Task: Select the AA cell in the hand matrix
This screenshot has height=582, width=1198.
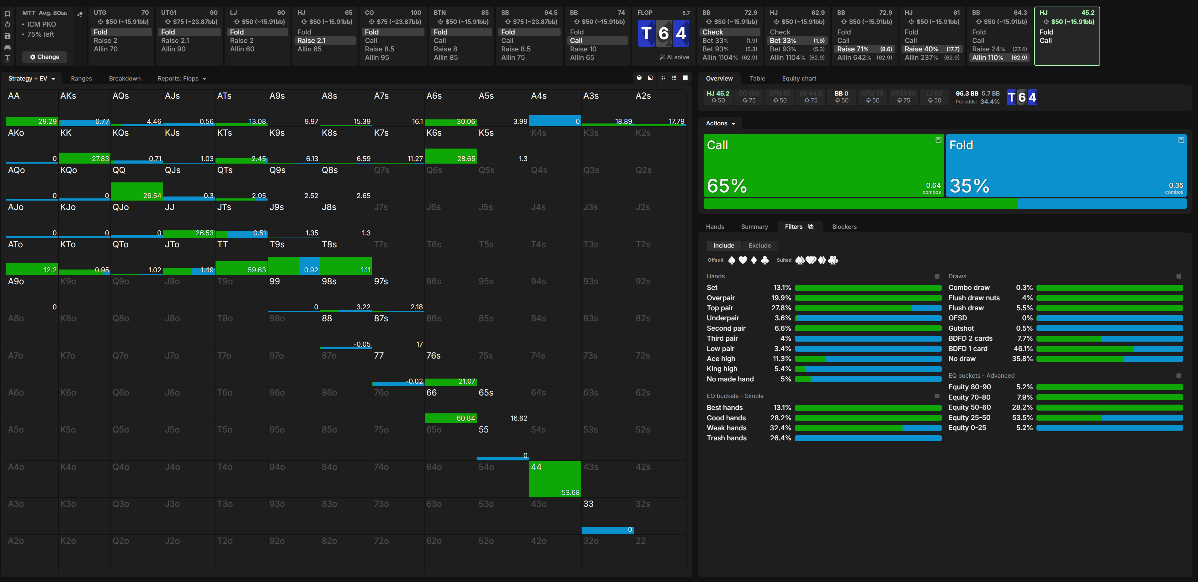Action: point(32,108)
